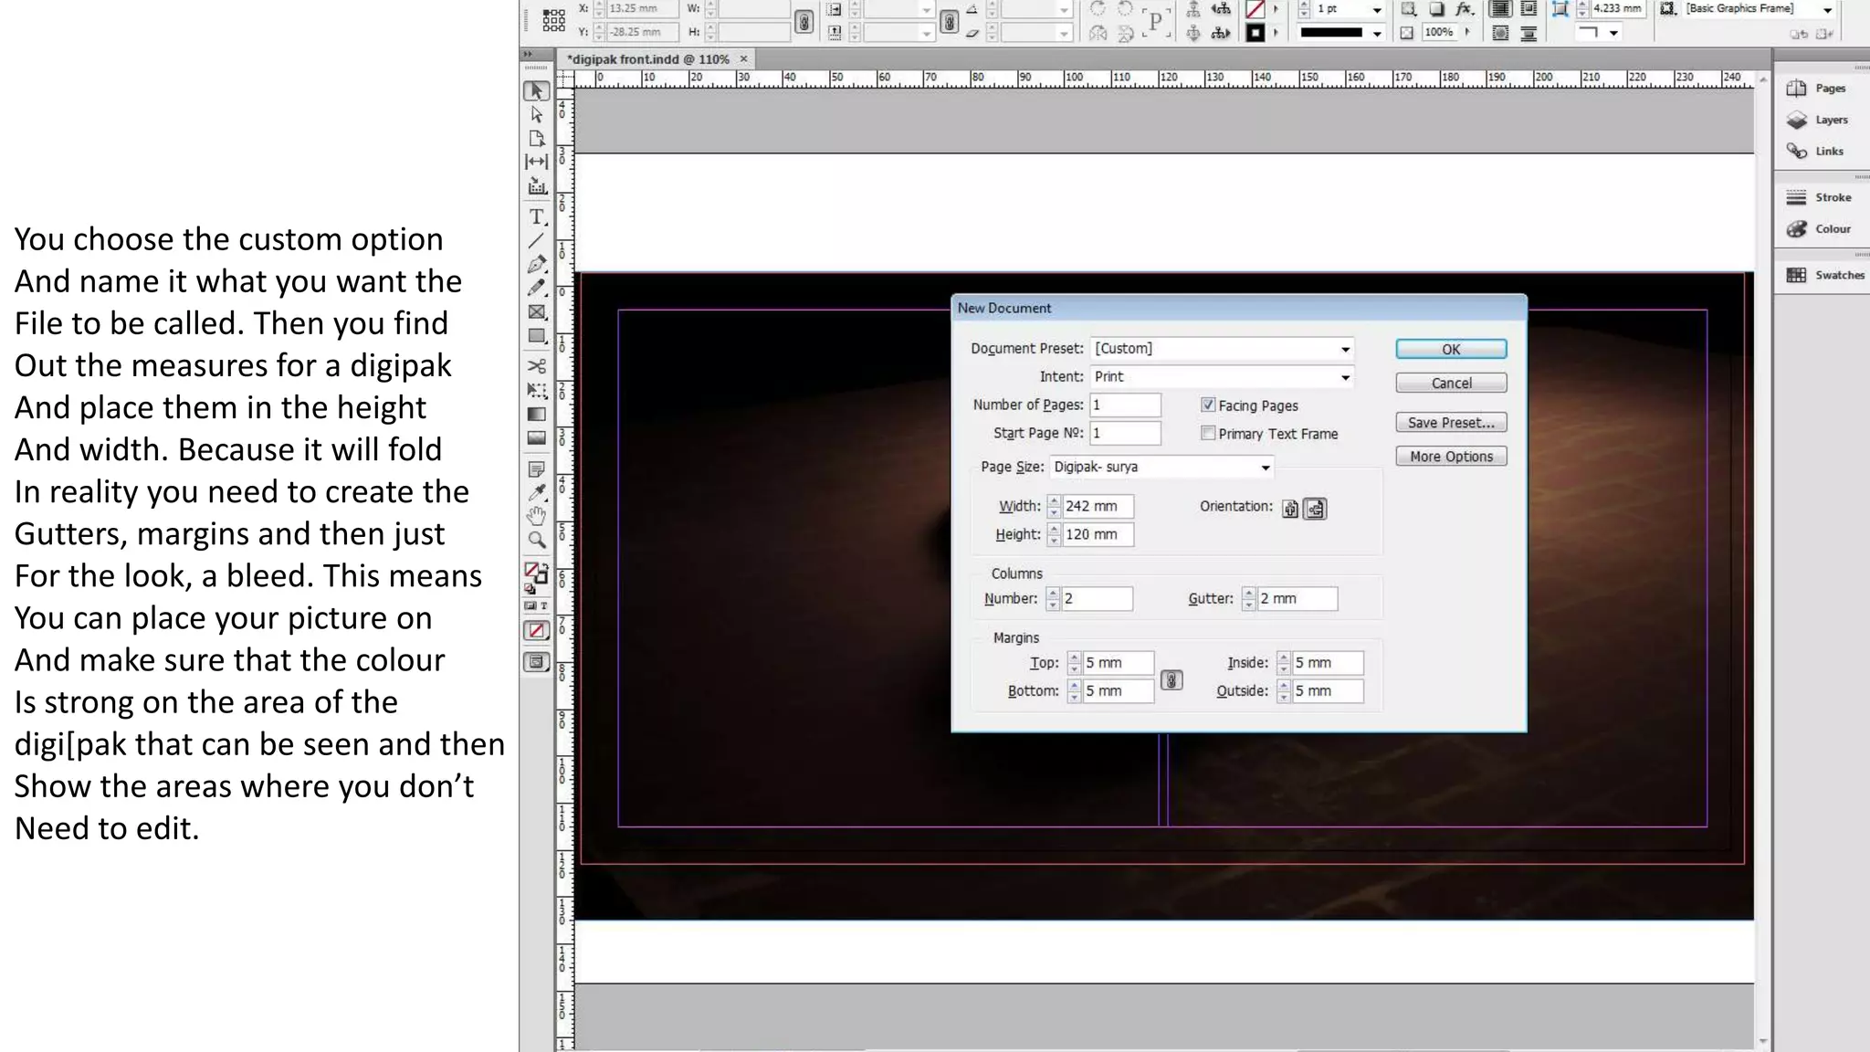Select the Scissors tool
Image resolution: width=1870 pixels, height=1052 pixels.
pyautogui.click(x=537, y=366)
